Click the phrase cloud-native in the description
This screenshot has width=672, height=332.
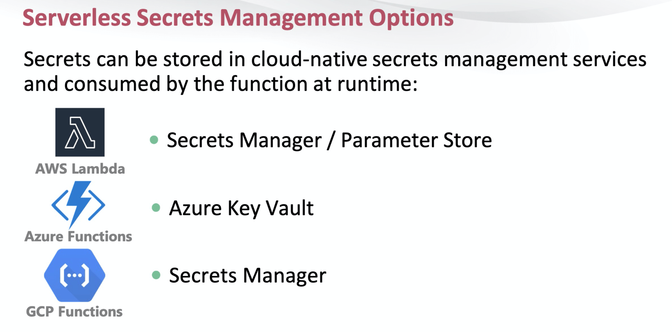(309, 59)
